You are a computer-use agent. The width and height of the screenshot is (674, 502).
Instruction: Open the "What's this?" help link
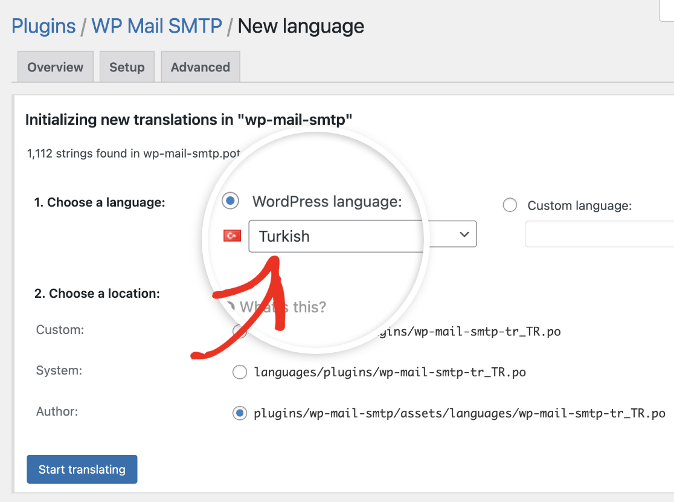click(283, 307)
